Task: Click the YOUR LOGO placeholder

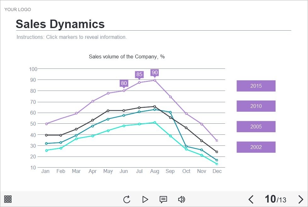Action: pyautogui.click(x=18, y=9)
